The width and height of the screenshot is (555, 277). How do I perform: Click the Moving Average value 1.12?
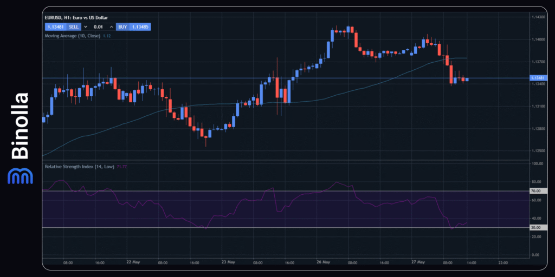click(x=107, y=36)
